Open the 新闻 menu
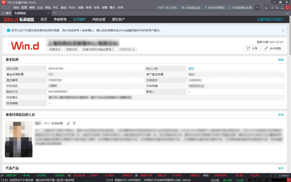291x182 pixels. point(89,7)
